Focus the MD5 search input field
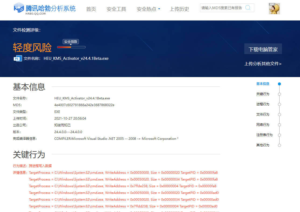The height and width of the screenshot is (212, 300). (222, 8)
